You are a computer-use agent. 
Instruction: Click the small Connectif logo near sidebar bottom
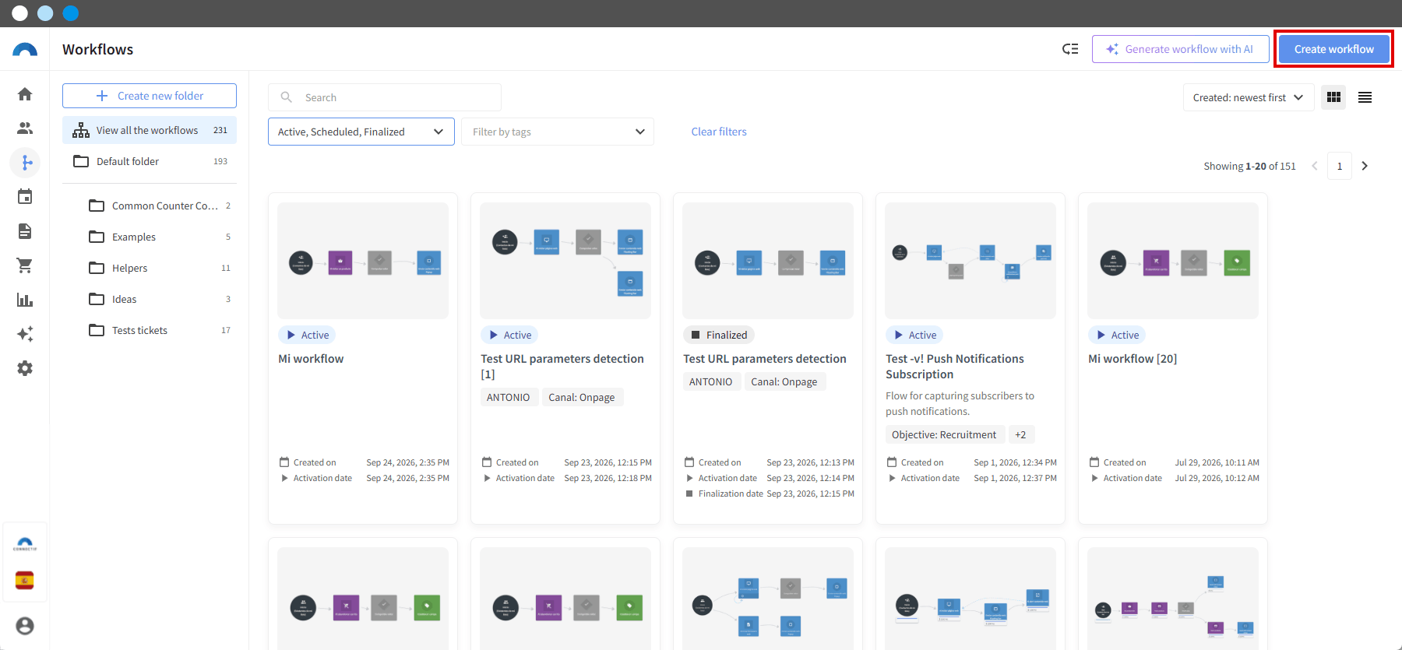(25, 544)
